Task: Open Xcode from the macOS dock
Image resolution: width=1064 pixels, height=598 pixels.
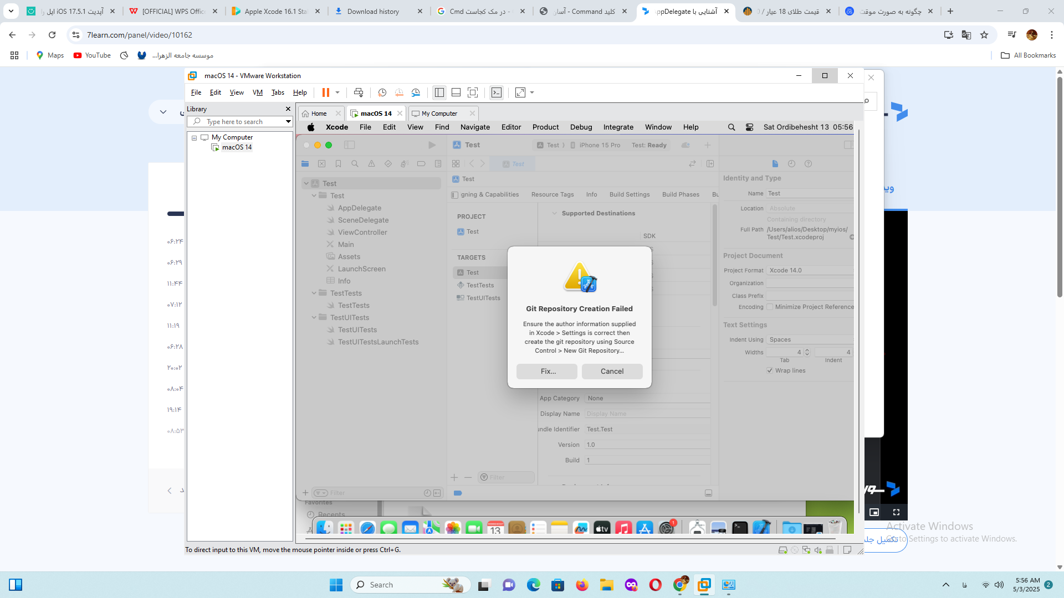Action: pos(762,528)
